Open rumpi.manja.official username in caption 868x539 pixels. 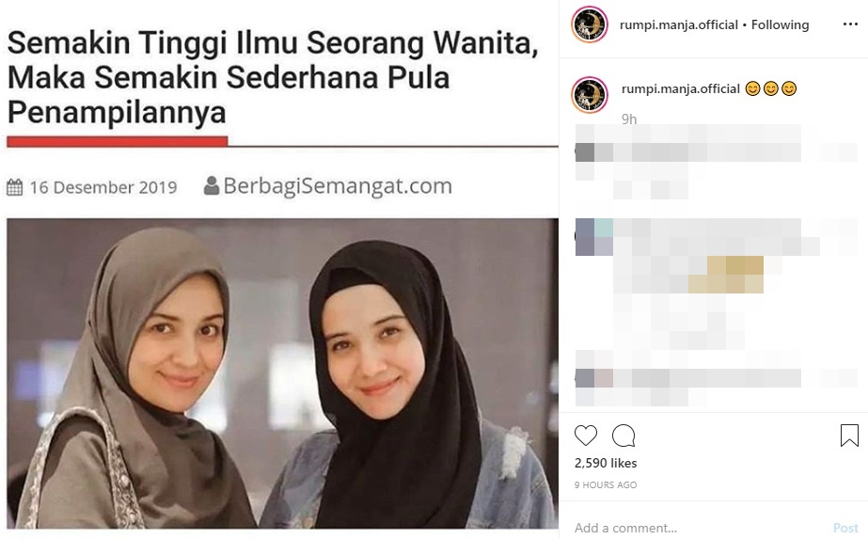[x=680, y=88]
